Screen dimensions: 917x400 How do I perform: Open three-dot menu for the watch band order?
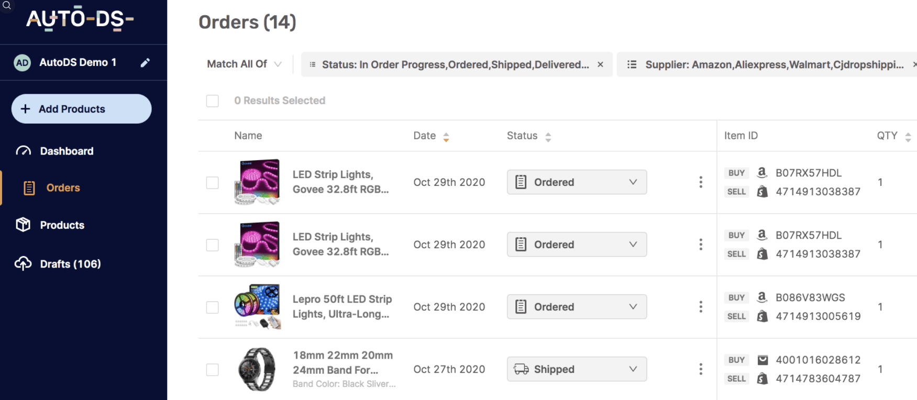coord(701,369)
